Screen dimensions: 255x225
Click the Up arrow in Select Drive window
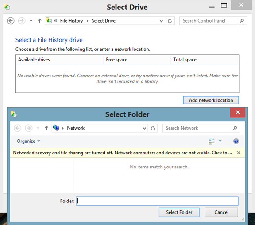tap(39, 21)
